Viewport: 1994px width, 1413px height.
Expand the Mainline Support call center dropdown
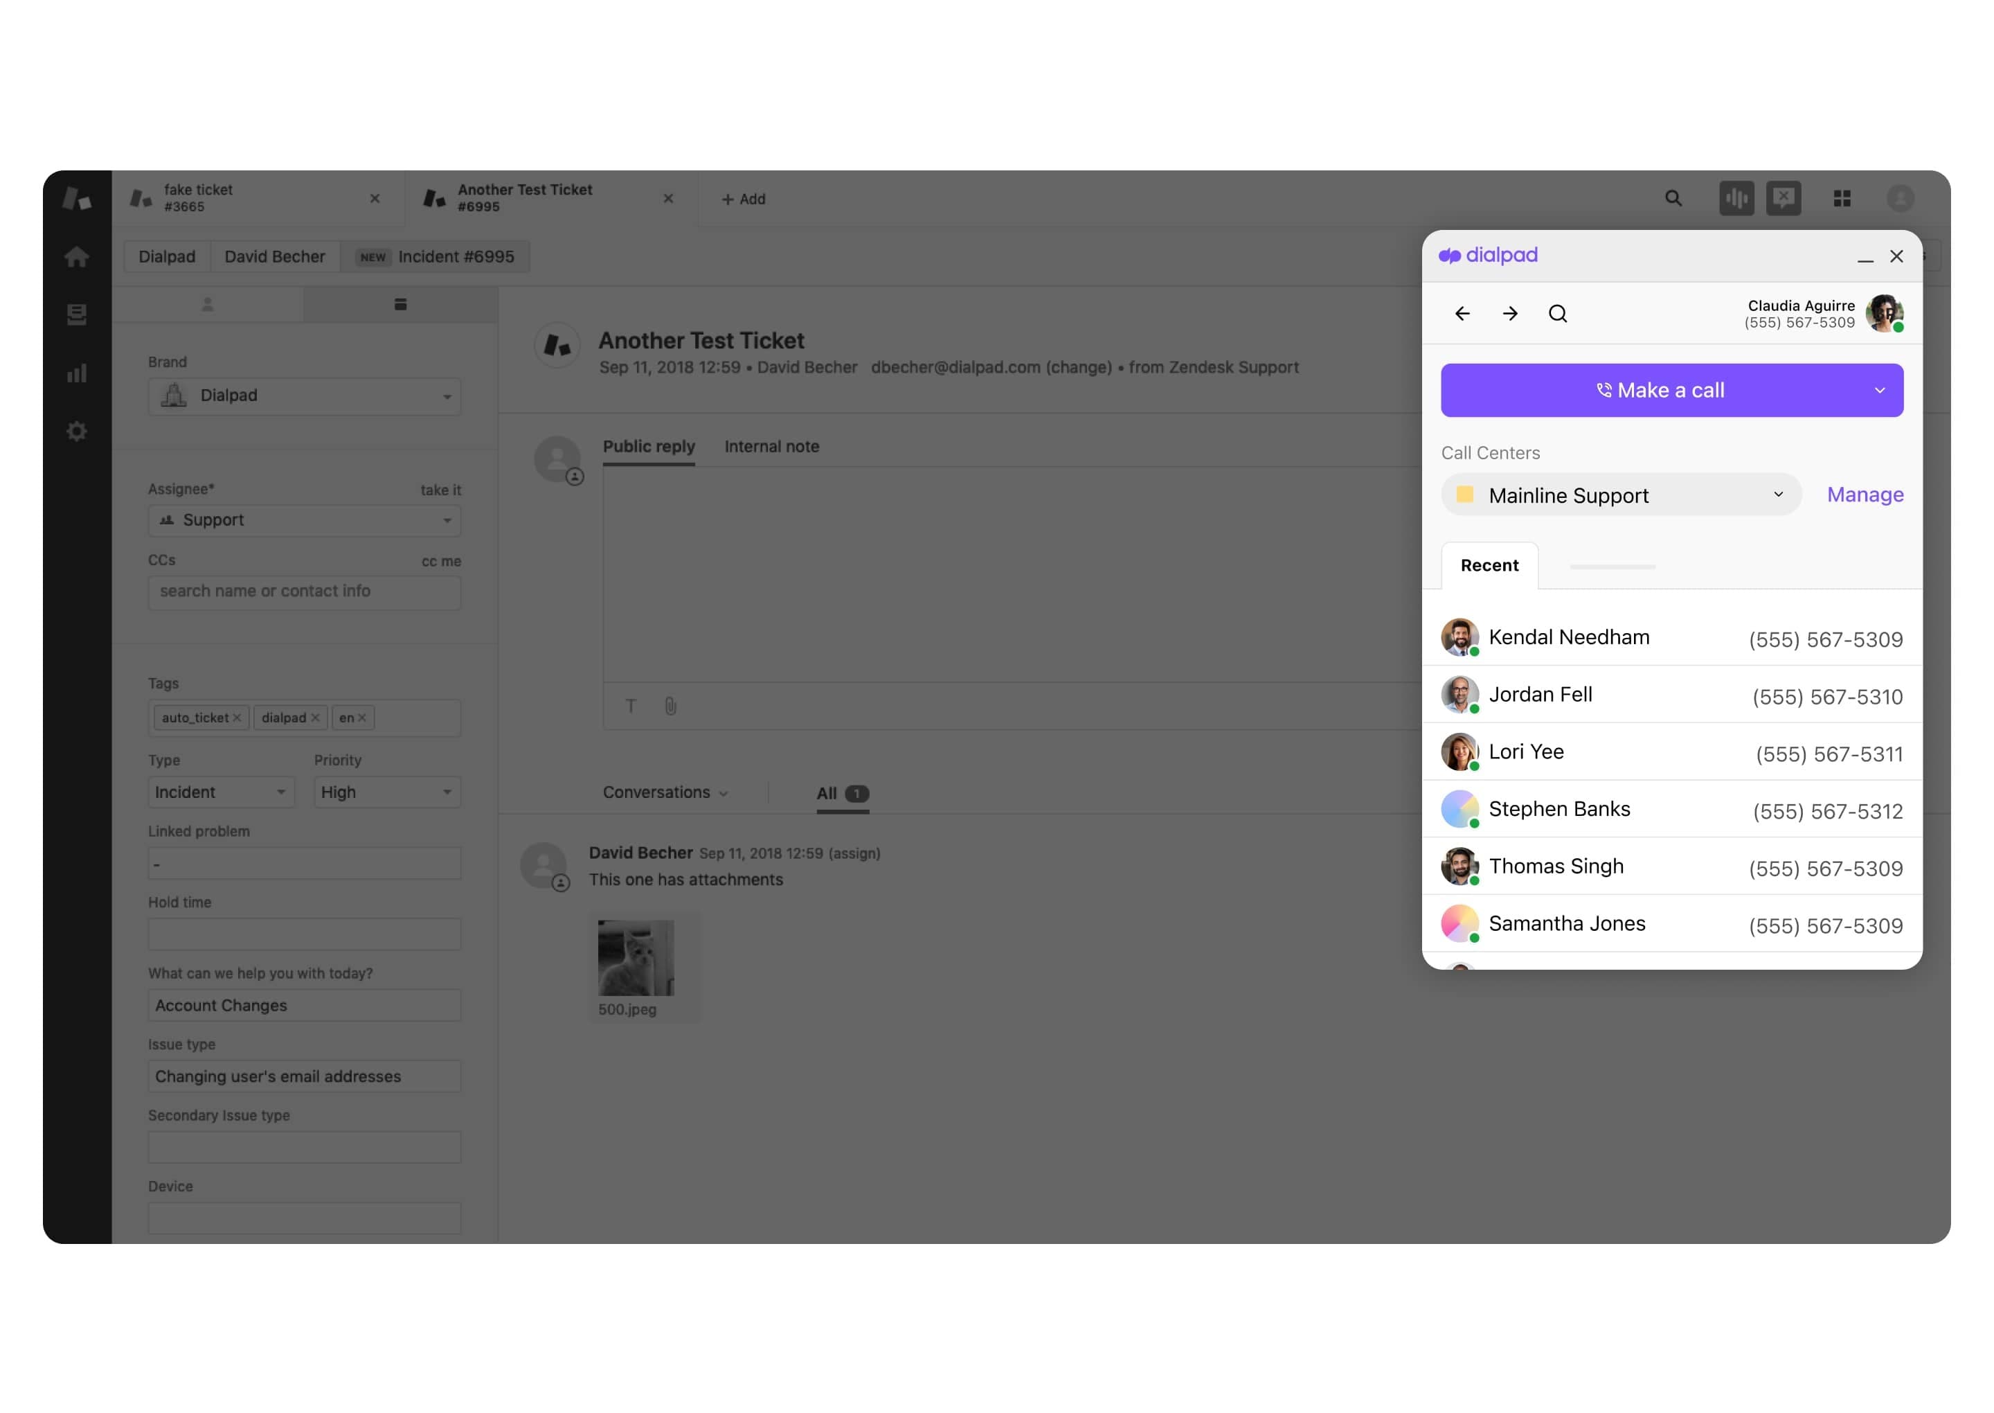pyautogui.click(x=1777, y=494)
